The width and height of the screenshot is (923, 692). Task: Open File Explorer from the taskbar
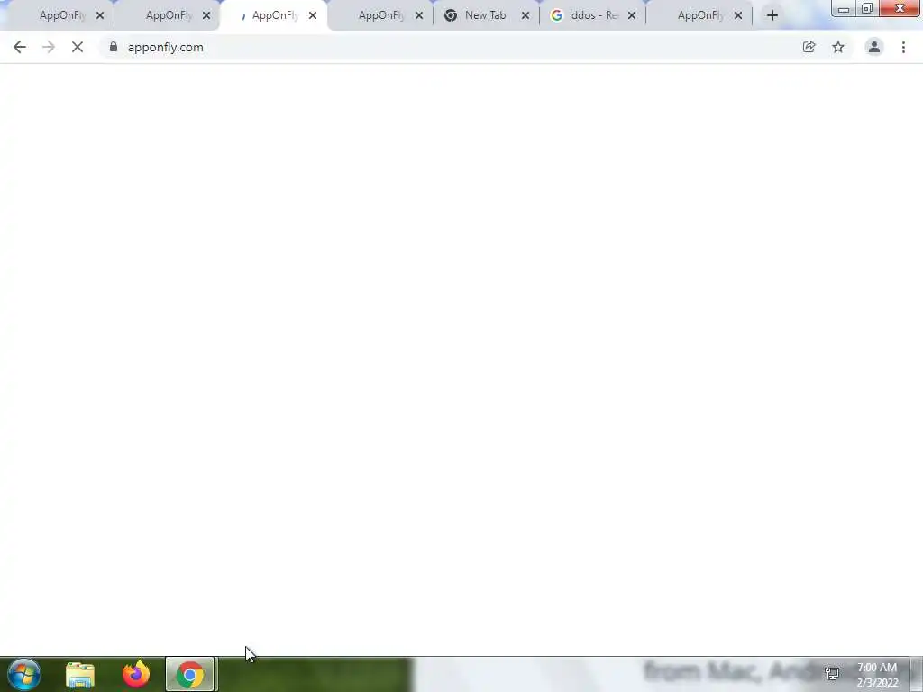pos(80,674)
